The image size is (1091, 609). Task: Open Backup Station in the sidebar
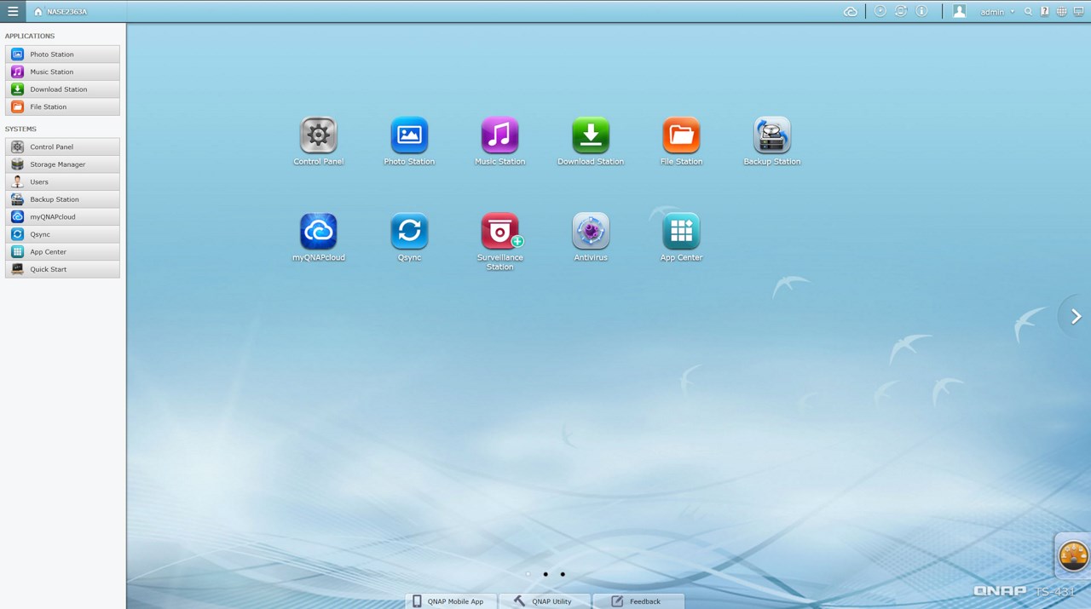tap(62, 199)
